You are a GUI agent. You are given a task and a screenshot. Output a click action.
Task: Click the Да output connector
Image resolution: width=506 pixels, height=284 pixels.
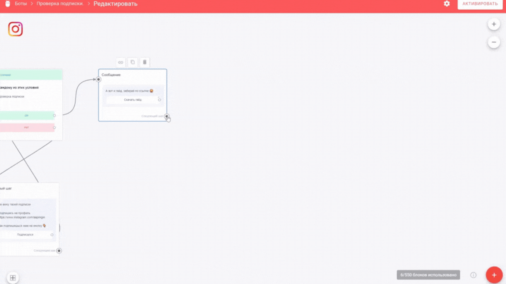coord(54,115)
